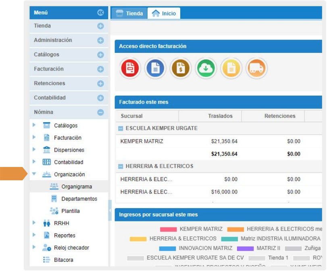Viewport: 327px width, 271px height.
Task: Collapse the ESCUELA KEMPER URGATE group
Action: click(x=121, y=128)
